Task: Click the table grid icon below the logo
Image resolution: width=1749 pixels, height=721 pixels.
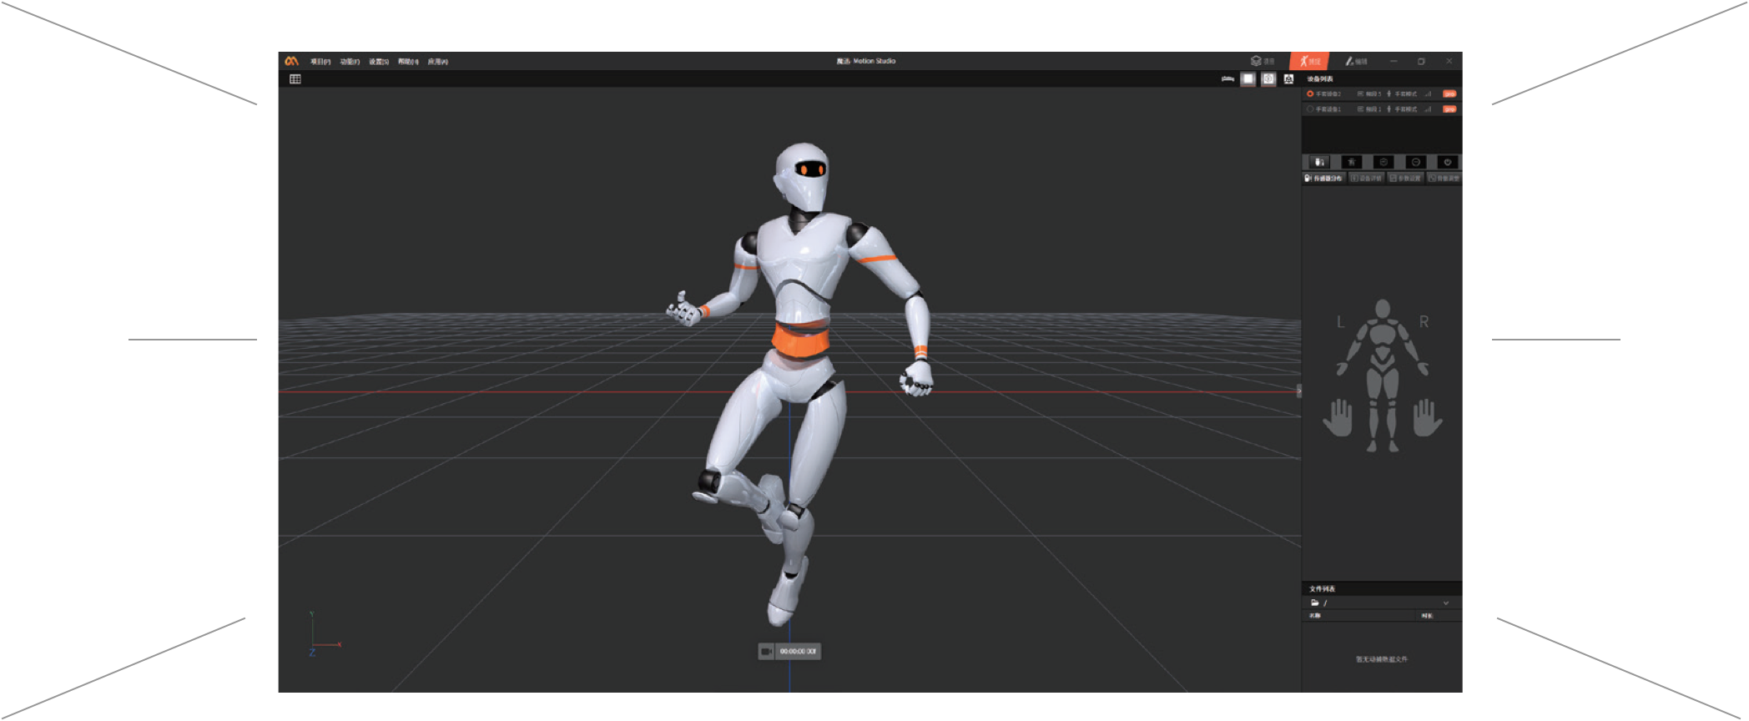Action: coord(295,79)
